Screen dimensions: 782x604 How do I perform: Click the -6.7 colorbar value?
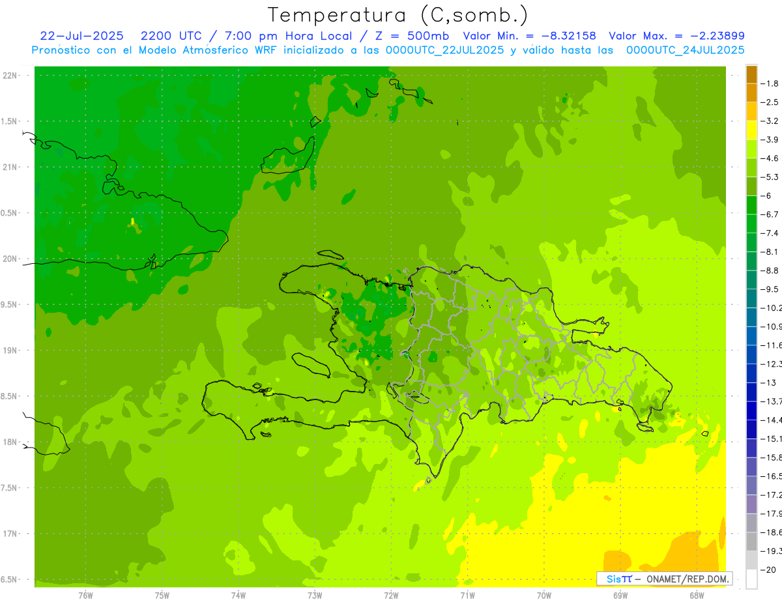(x=770, y=214)
